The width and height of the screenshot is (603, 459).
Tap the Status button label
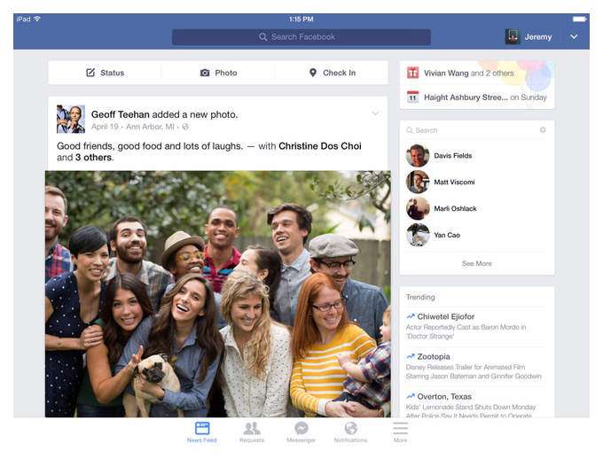(113, 73)
